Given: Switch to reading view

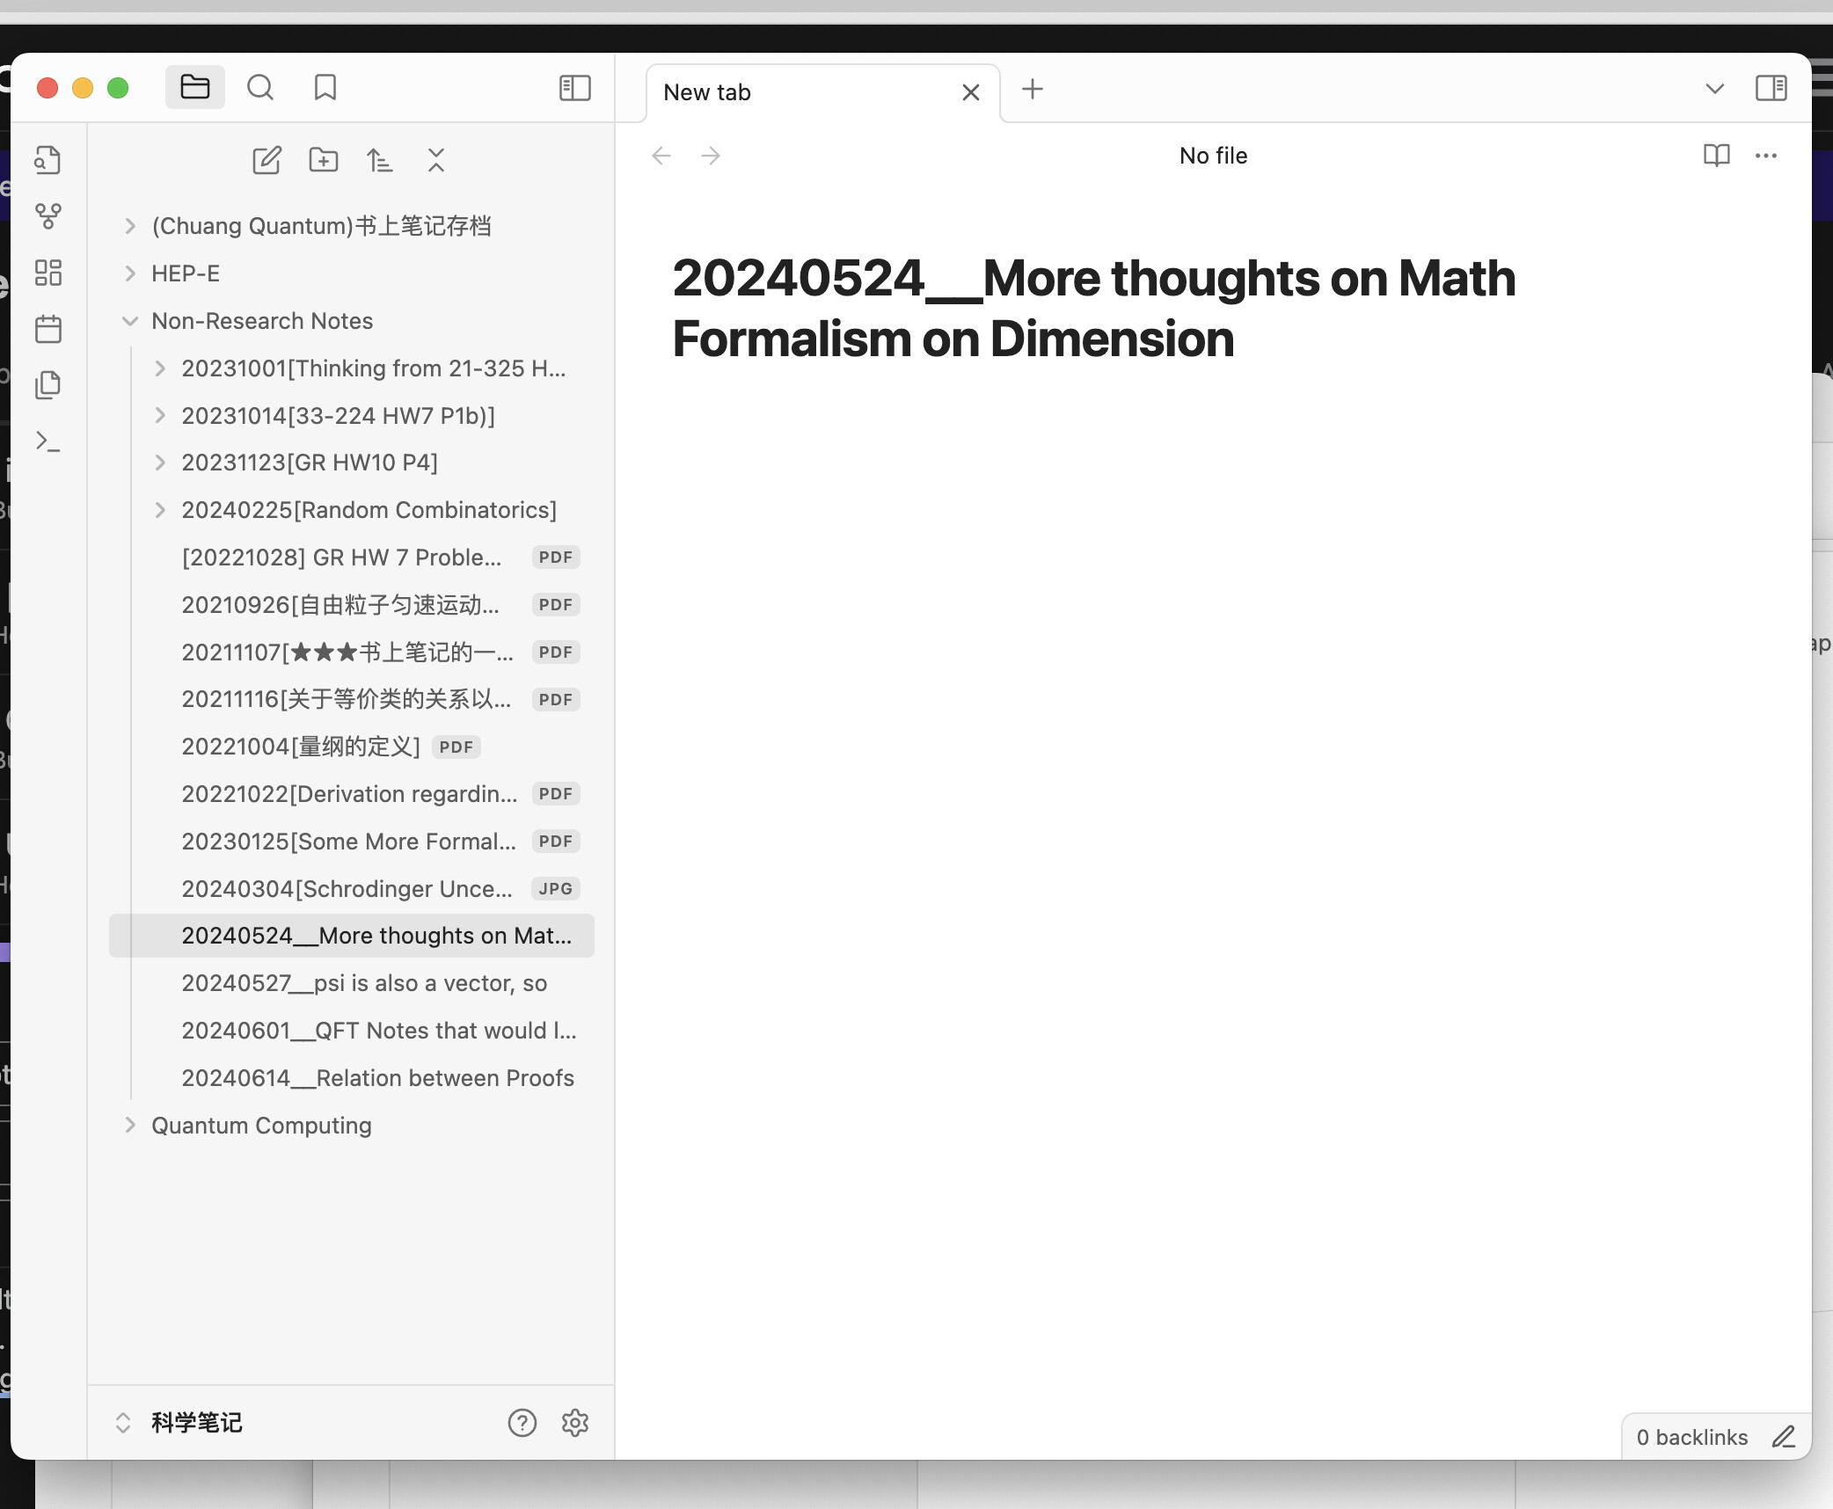Looking at the screenshot, I should pyautogui.click(x=1717, y=156).
